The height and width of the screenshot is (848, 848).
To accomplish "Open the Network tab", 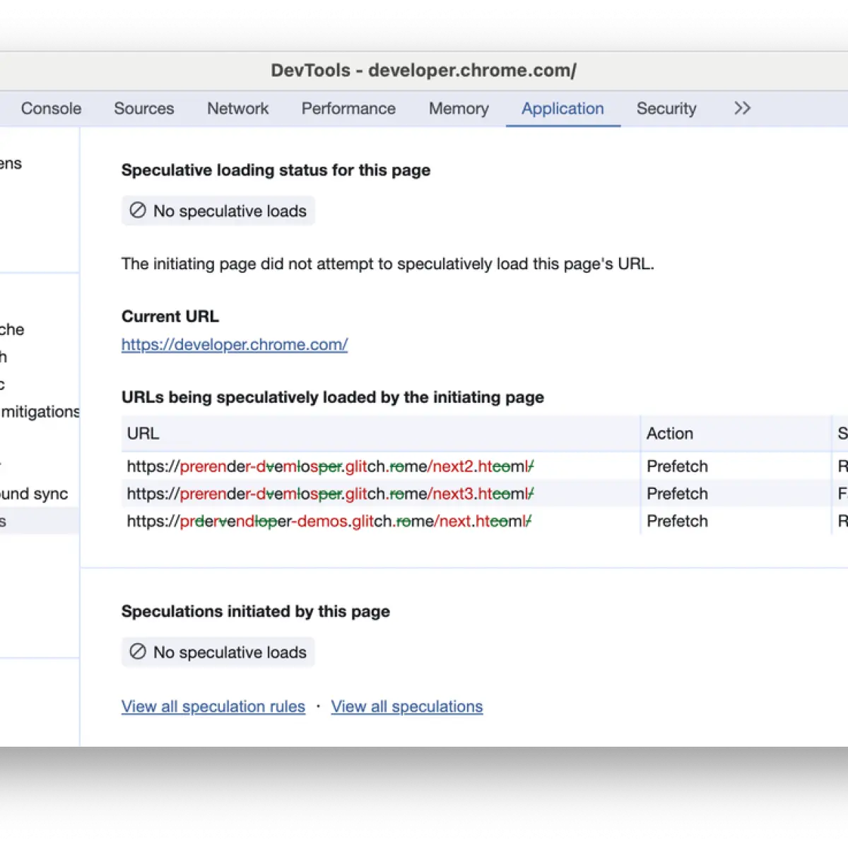I will point(238,109).
